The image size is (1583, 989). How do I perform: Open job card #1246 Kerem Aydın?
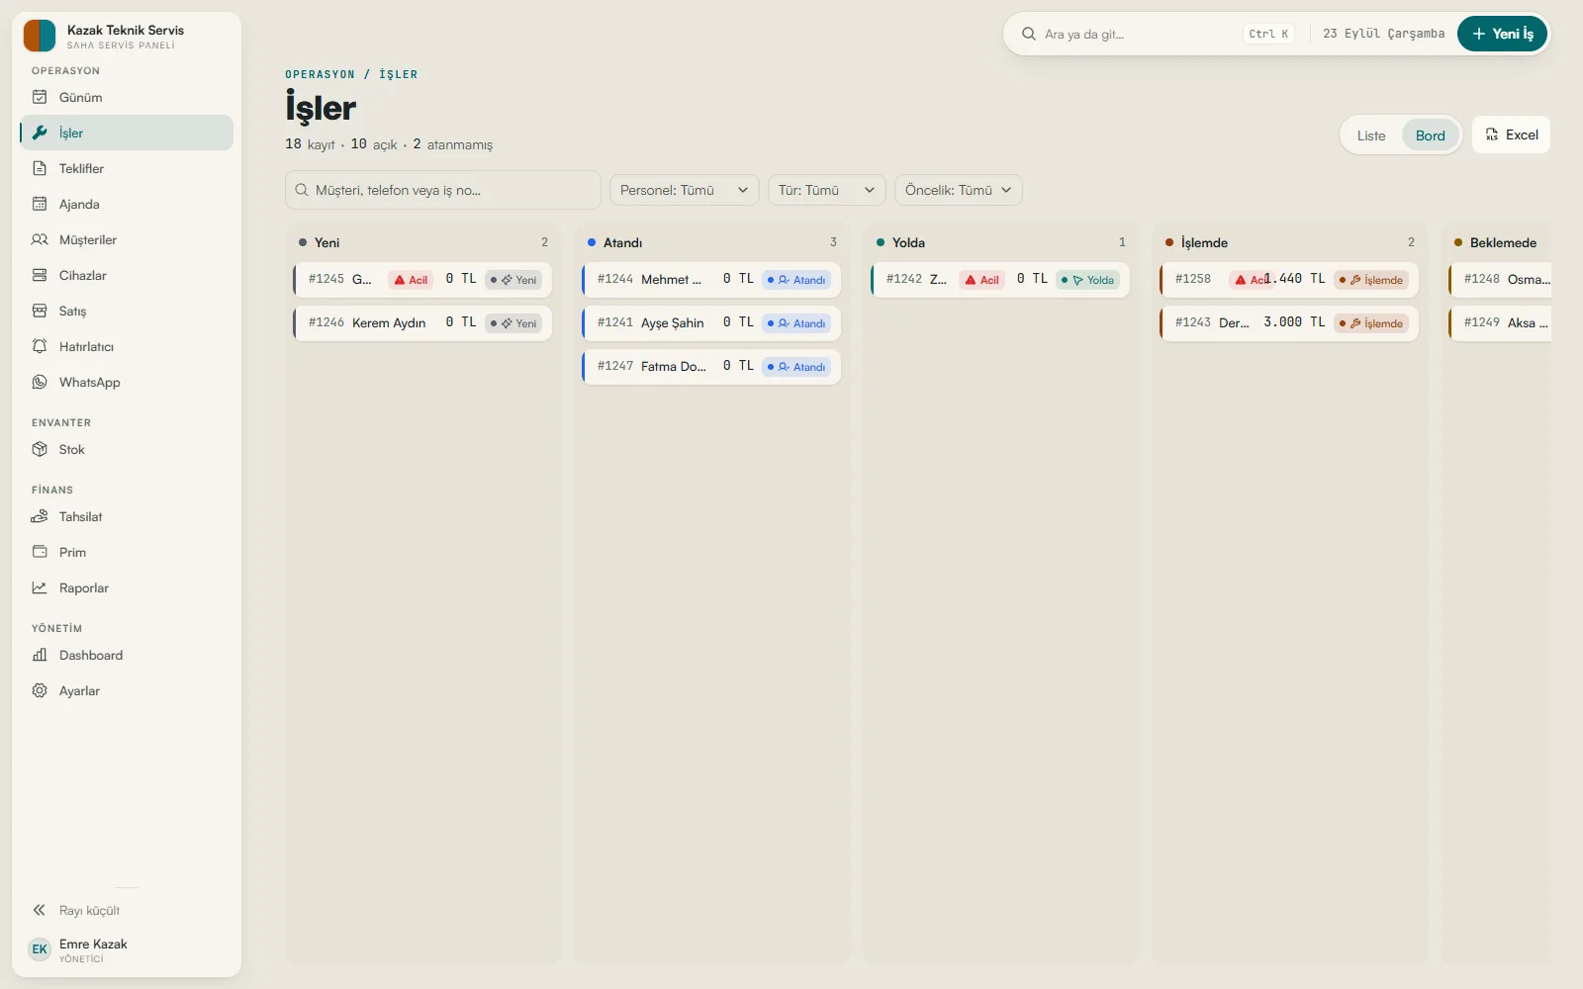[x=422, y=322]
